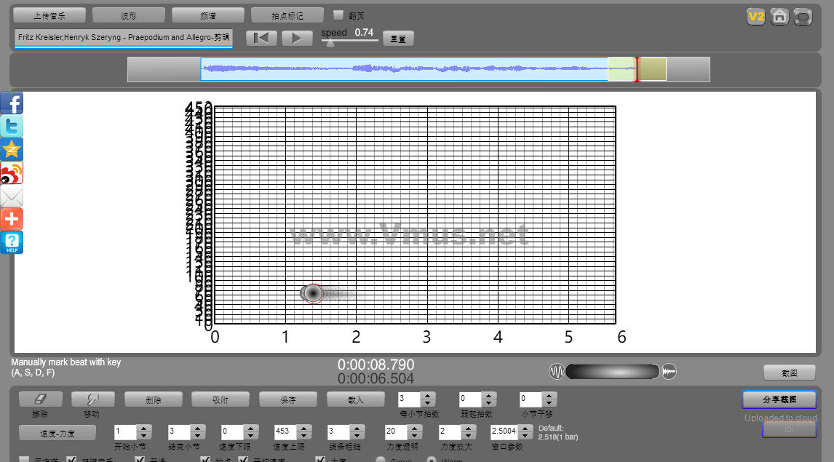Decrease the 速度上限 stepper value

[x=304, y=435]
